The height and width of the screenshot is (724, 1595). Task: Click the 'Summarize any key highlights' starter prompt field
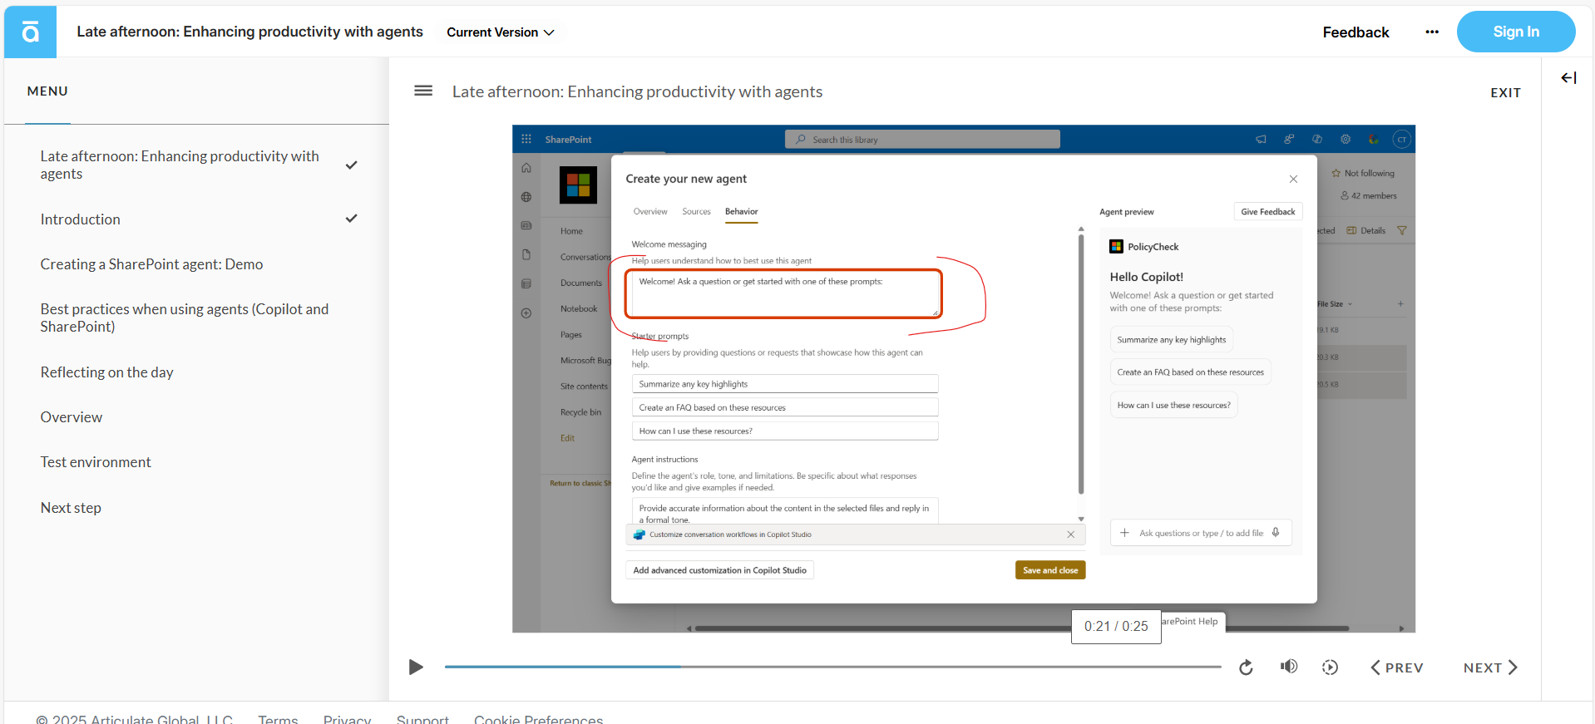(x=785, y=384)
